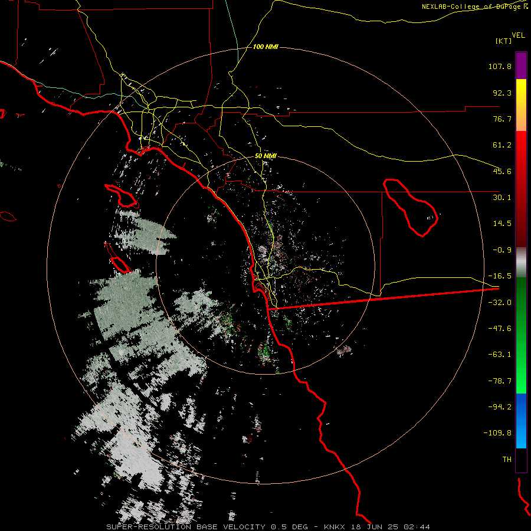Select the 92.3 legend value
This screenshot has width=531, height=531.
tap(502, 93)
